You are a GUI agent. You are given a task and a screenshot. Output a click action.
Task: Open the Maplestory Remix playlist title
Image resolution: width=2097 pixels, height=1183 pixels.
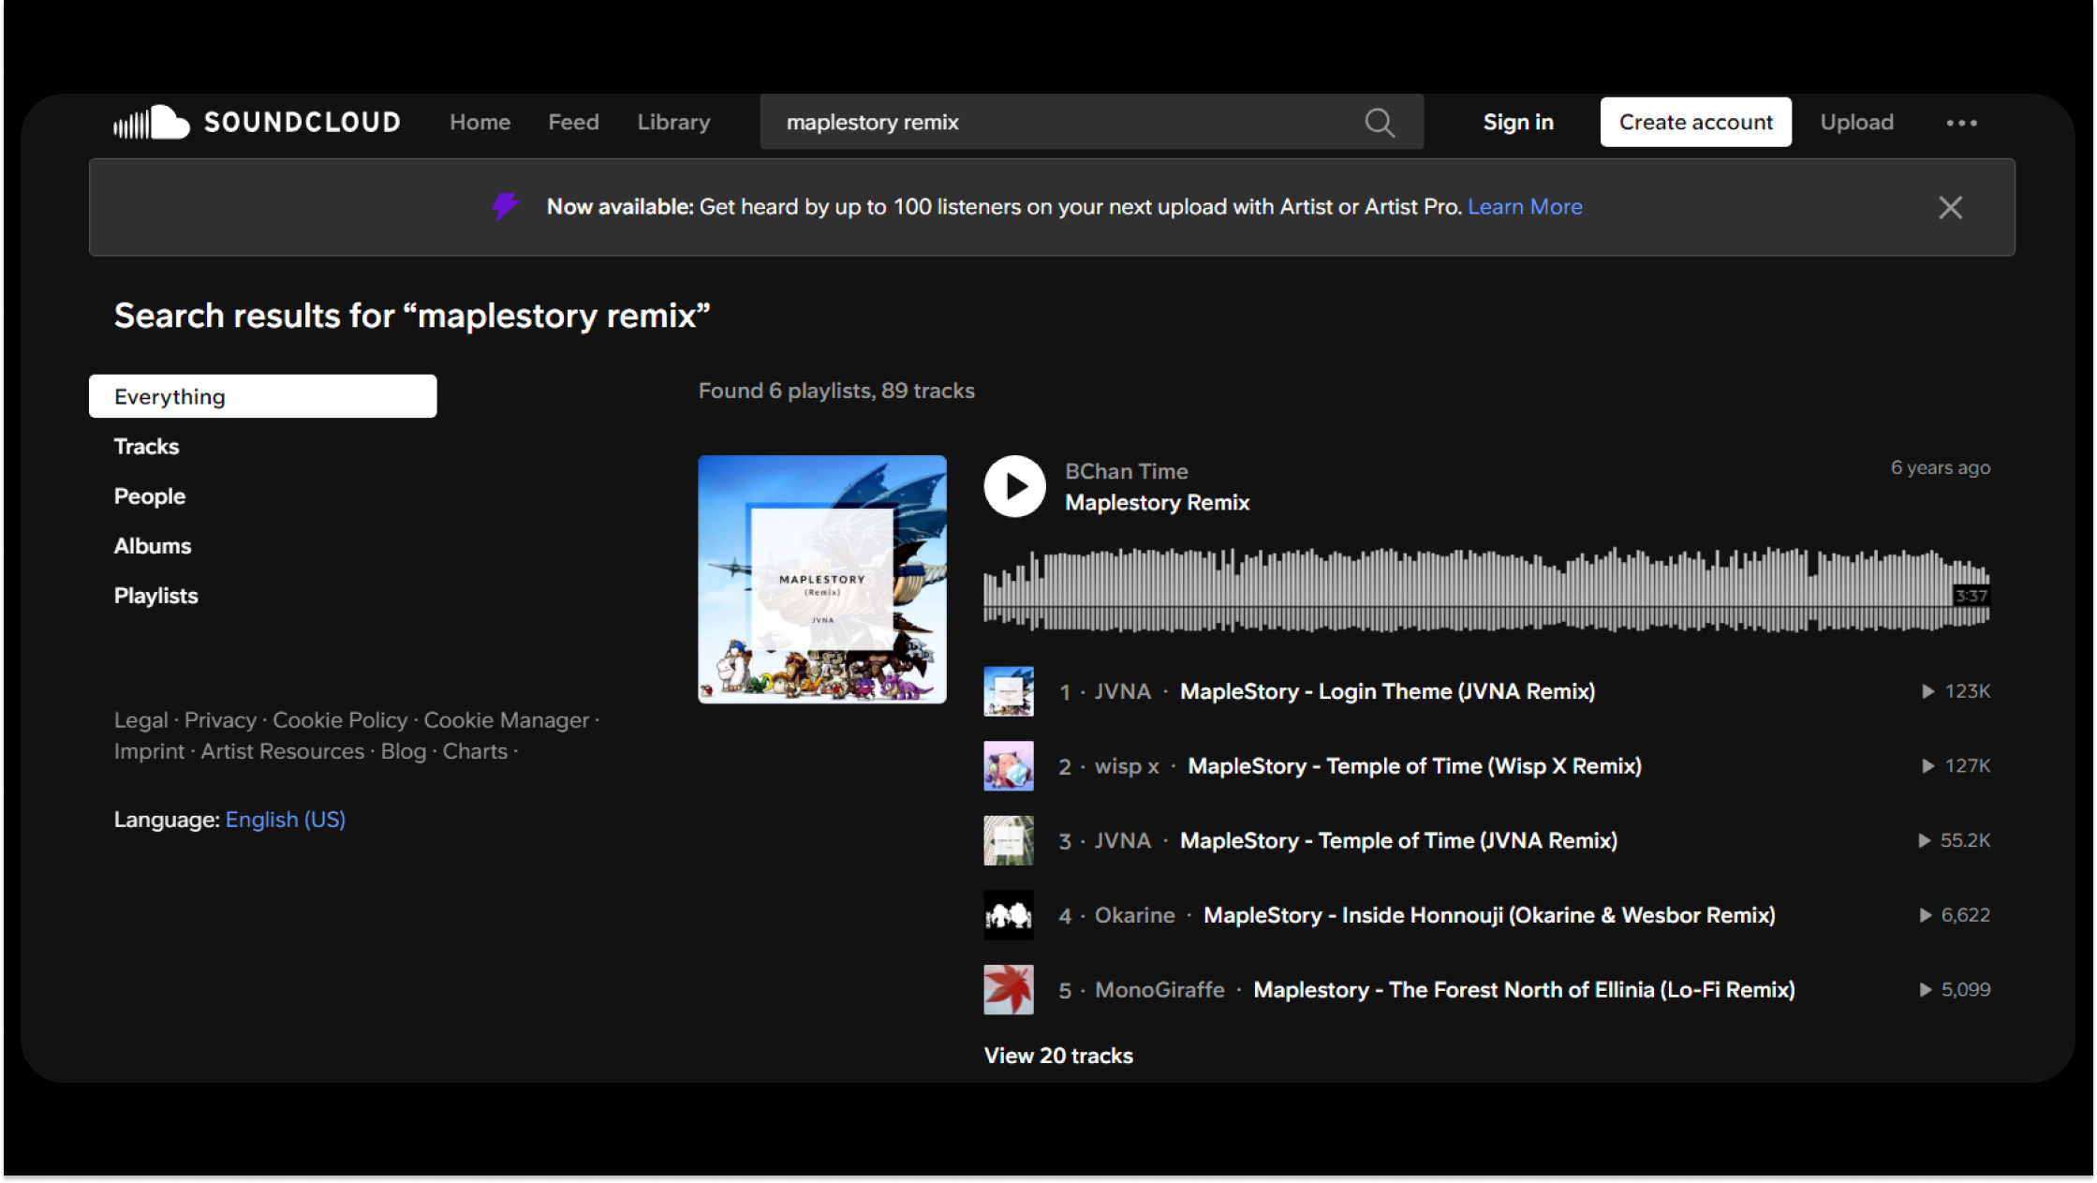[x=1157, y=502]
